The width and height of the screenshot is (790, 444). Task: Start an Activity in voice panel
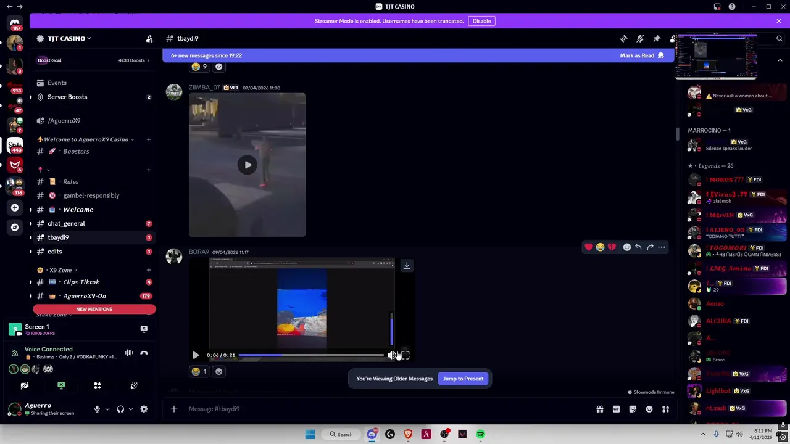[98, 385]
